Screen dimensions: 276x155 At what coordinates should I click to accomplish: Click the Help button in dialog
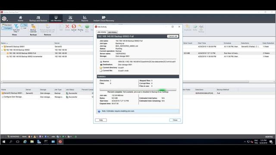click(x=101, y=120)
